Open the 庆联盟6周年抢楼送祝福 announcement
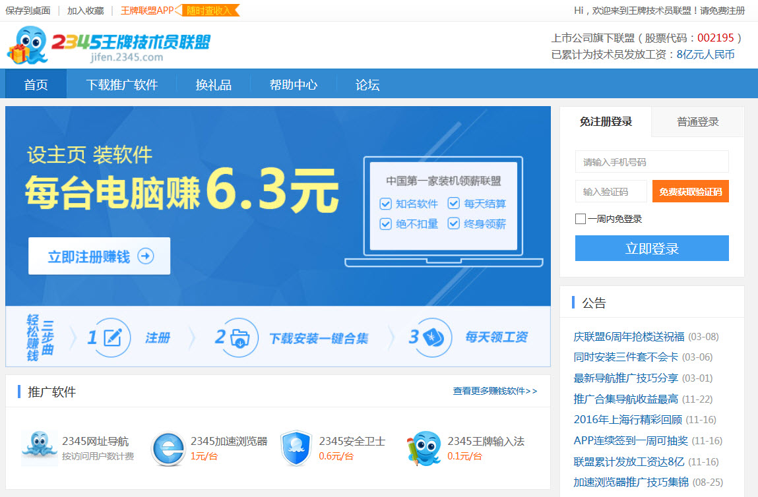Image resolution: width=758 pixels, height=497 pixels. pyautogui.click(x=629, y=337)
